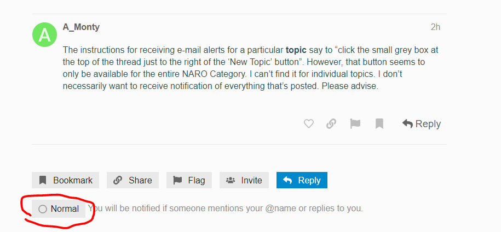This screenshot has width=501, height=232.
Task: Click the people glyph in Invite button
Action: pyautogui.click(x=231, y=180)
